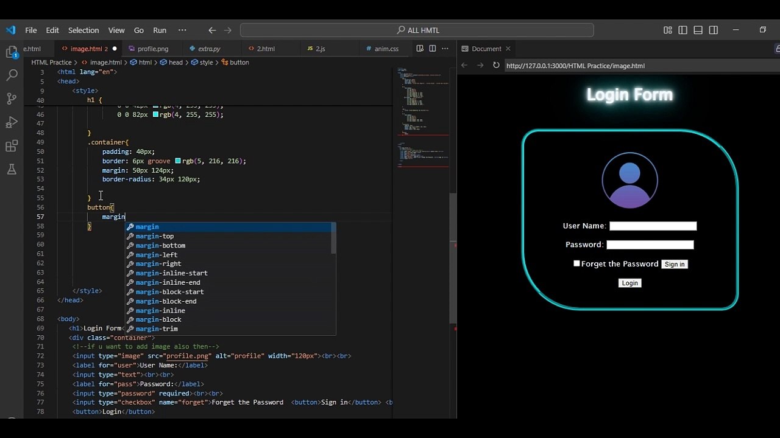Open the Extensions view
The width and height of the screenshot is (780, 438).
(x=12, y=146)
